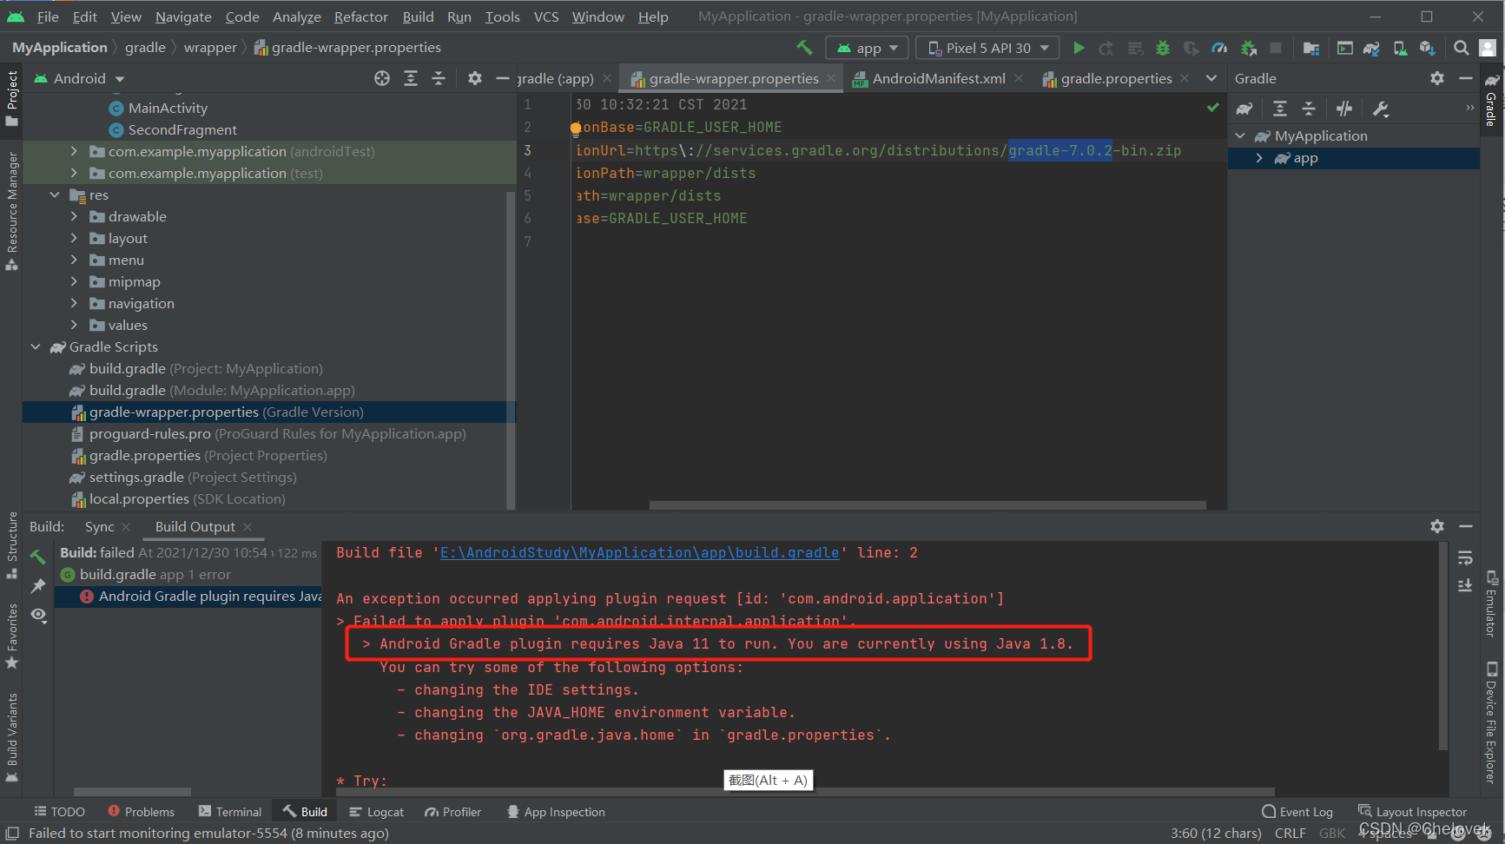Click the Run Anything toolbar icon
1505x844 pixels.
tap(1344, 48)
